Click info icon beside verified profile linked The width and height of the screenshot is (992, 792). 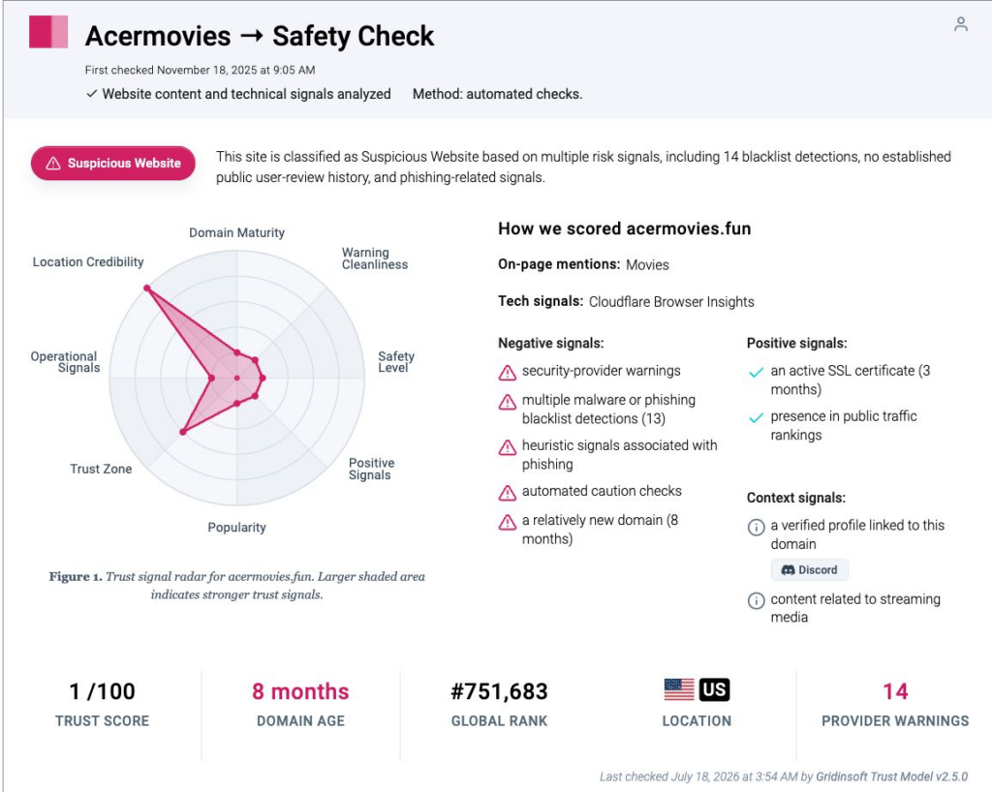[x=756, y=527]
